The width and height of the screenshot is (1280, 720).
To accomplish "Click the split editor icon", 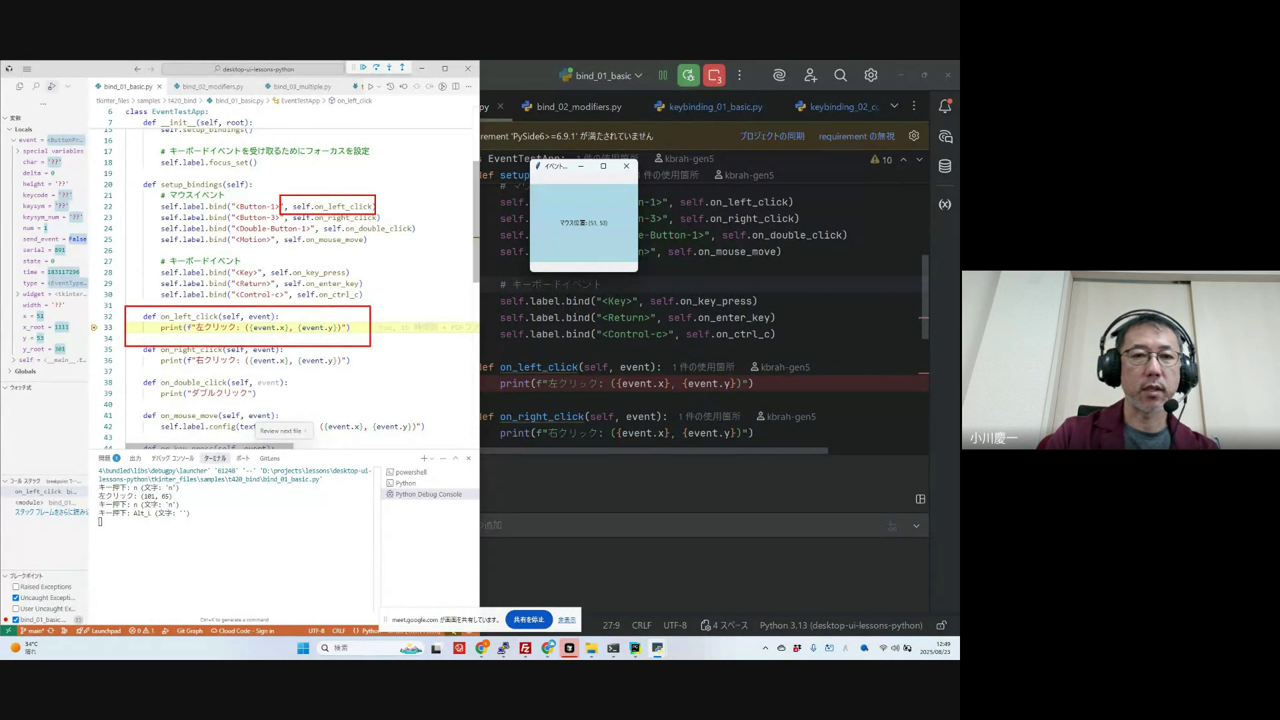I will click(456, 86).
